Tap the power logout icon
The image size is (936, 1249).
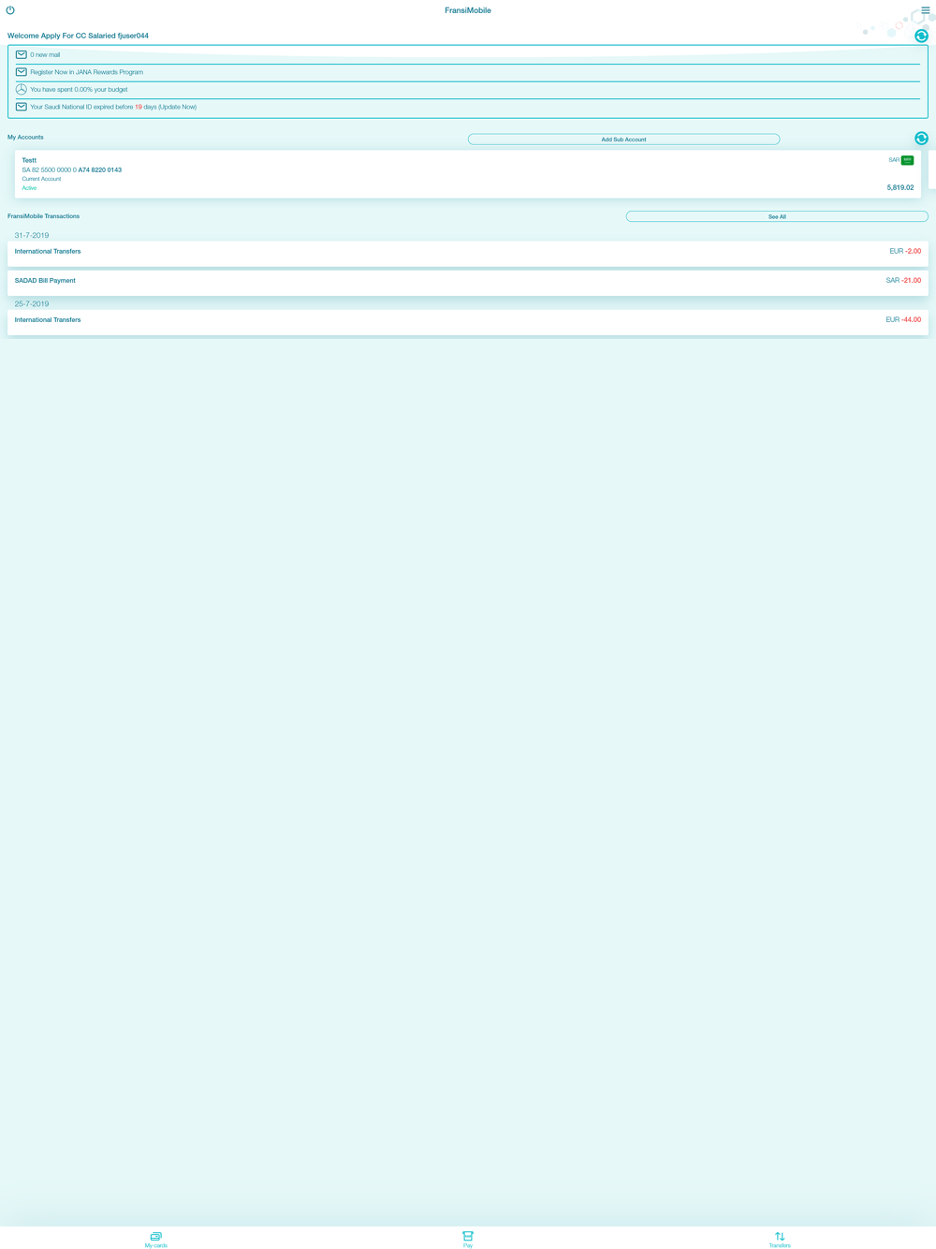[x=10, y=10]
